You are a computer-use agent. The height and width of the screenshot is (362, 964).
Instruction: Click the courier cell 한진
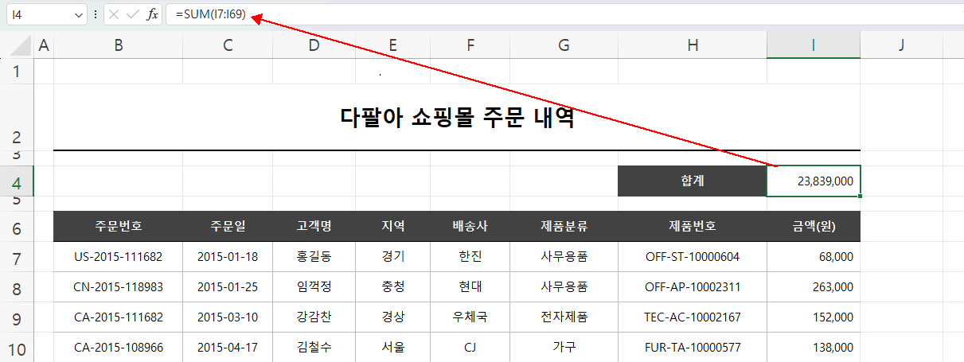[470, 257]
